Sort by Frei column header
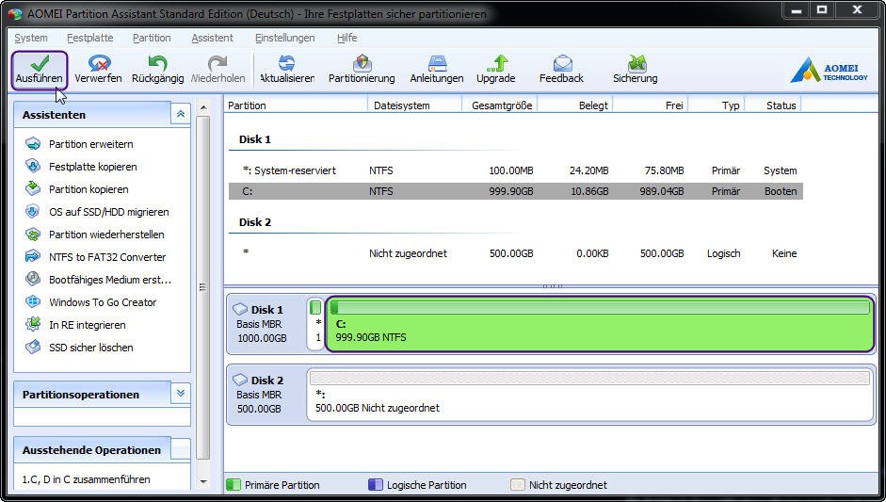This screenshot has height=502, width=886. pos(651,105)
